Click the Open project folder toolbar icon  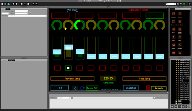click(x=5, y=4)
